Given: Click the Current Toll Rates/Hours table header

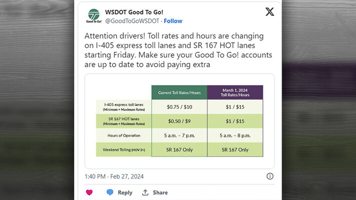Looking at the screenshot, I should [x=179, y=92].
